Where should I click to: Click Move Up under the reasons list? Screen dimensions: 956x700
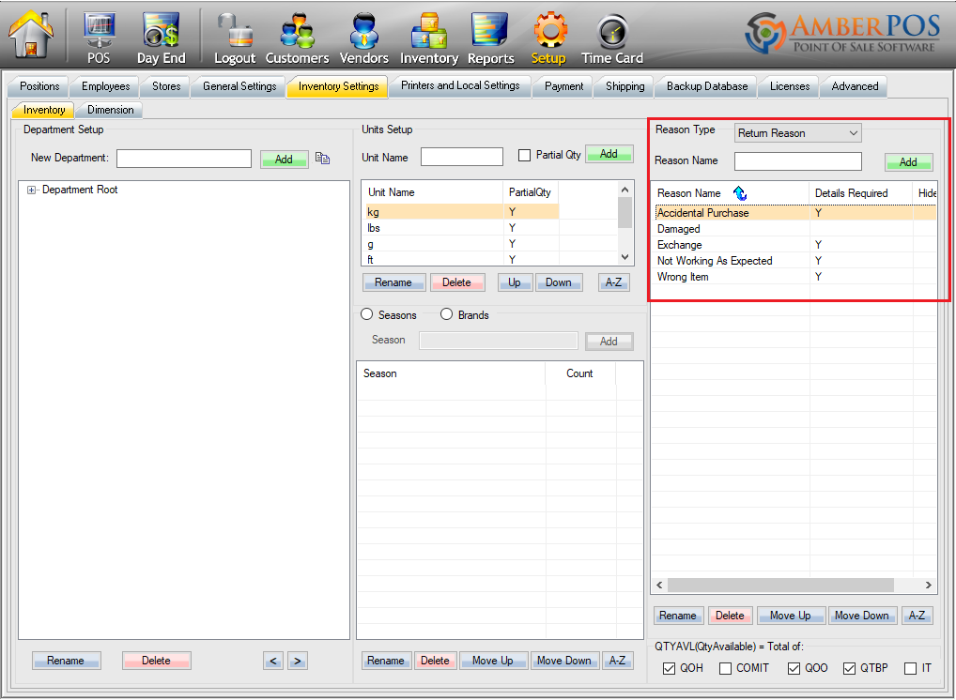[x=791, y=616]
